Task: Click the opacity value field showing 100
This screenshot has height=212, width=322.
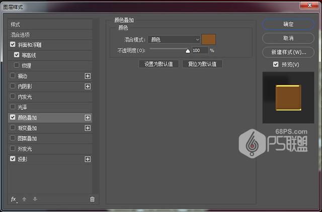Action: coord(200,50)
